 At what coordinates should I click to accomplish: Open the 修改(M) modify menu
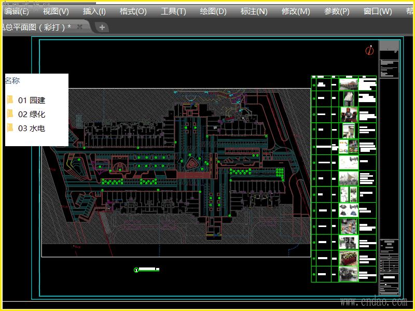pyautogui.click(x=296, y=11)
